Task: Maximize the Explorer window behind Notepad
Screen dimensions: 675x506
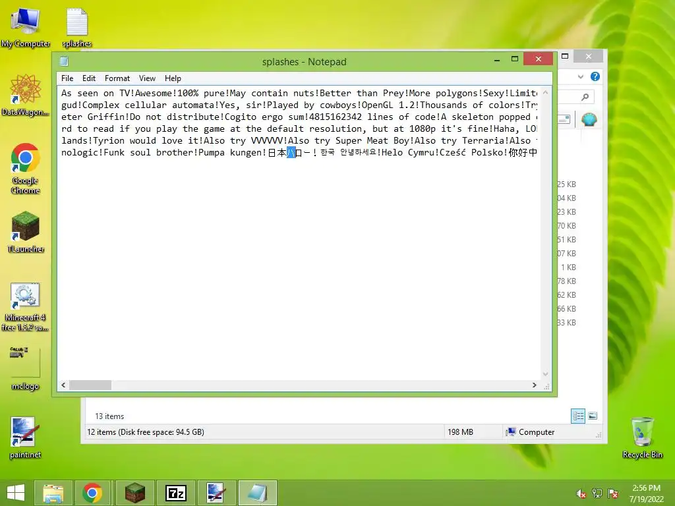Action: point(565,57)
